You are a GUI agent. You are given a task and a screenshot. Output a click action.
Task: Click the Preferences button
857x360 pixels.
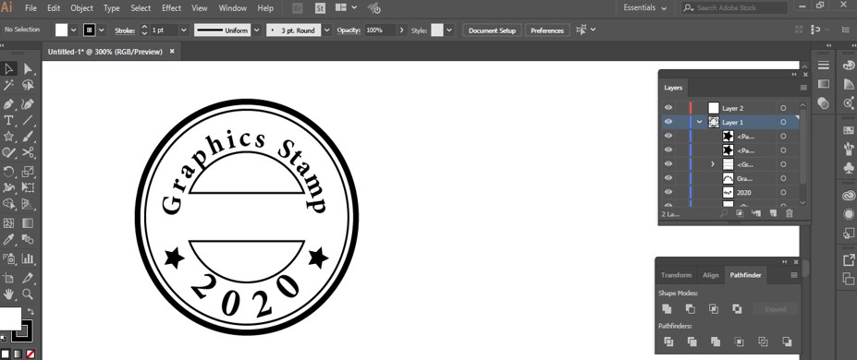[547, 30]
